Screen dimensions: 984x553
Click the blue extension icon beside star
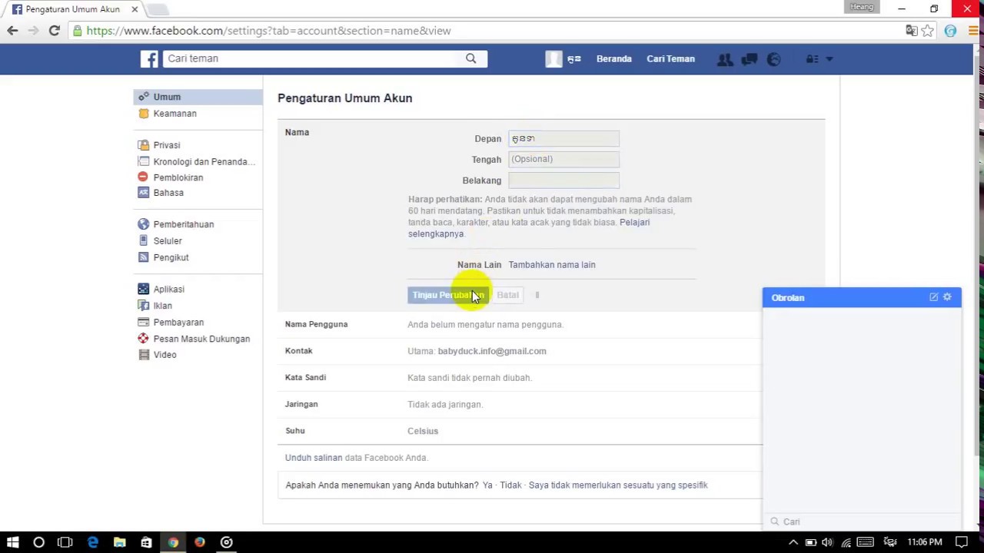[951, 31]
